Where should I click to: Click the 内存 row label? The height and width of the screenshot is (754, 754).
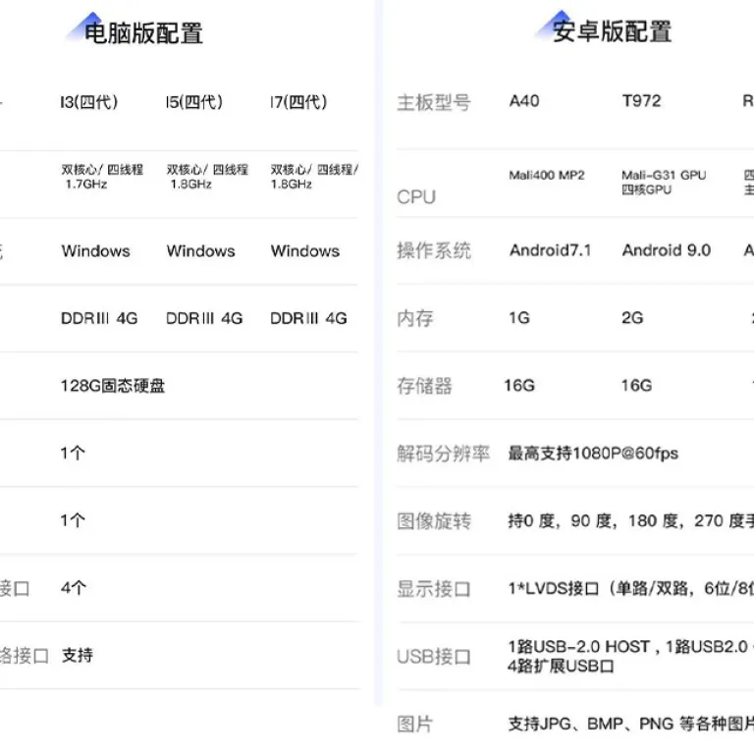coord(415,318)
